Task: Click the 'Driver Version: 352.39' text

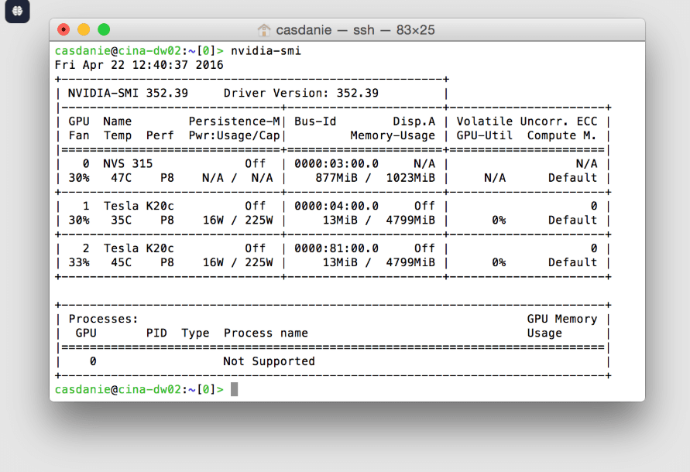Action: 301,94
